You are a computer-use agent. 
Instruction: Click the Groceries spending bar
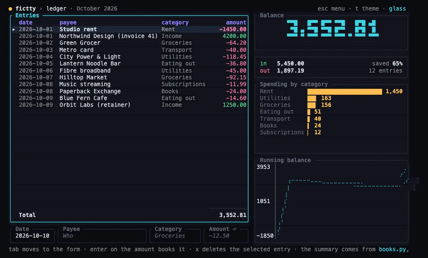(311, 105)
